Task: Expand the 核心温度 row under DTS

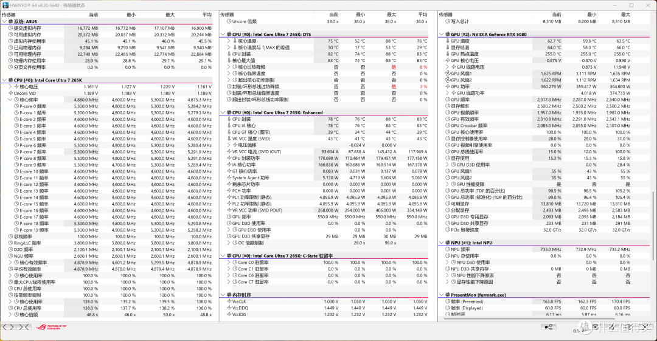Action: tap(229, 41)
